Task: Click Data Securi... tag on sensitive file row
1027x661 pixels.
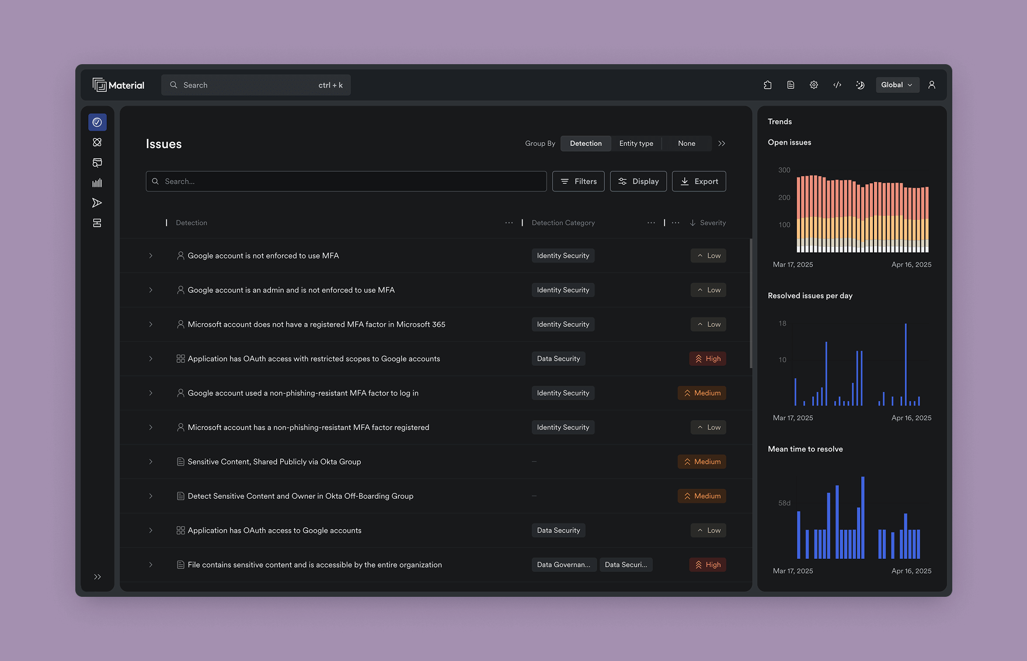Action: [626, 565]
